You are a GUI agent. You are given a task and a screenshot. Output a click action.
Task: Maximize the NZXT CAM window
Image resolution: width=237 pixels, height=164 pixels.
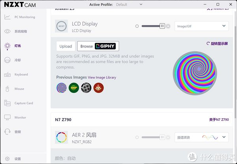(218, 4)
